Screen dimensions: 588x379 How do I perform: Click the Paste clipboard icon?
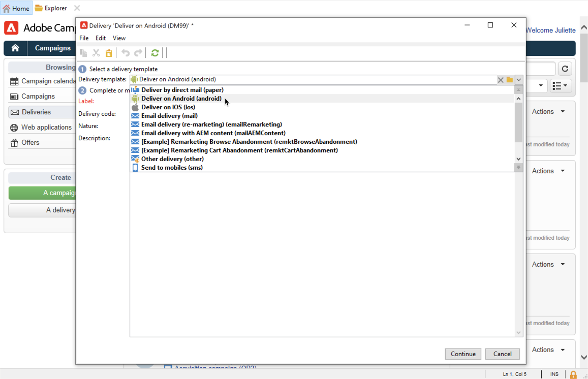click(109, 53)
